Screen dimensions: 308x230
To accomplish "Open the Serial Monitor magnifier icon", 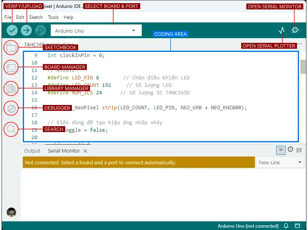I will [x=295, y=30].
